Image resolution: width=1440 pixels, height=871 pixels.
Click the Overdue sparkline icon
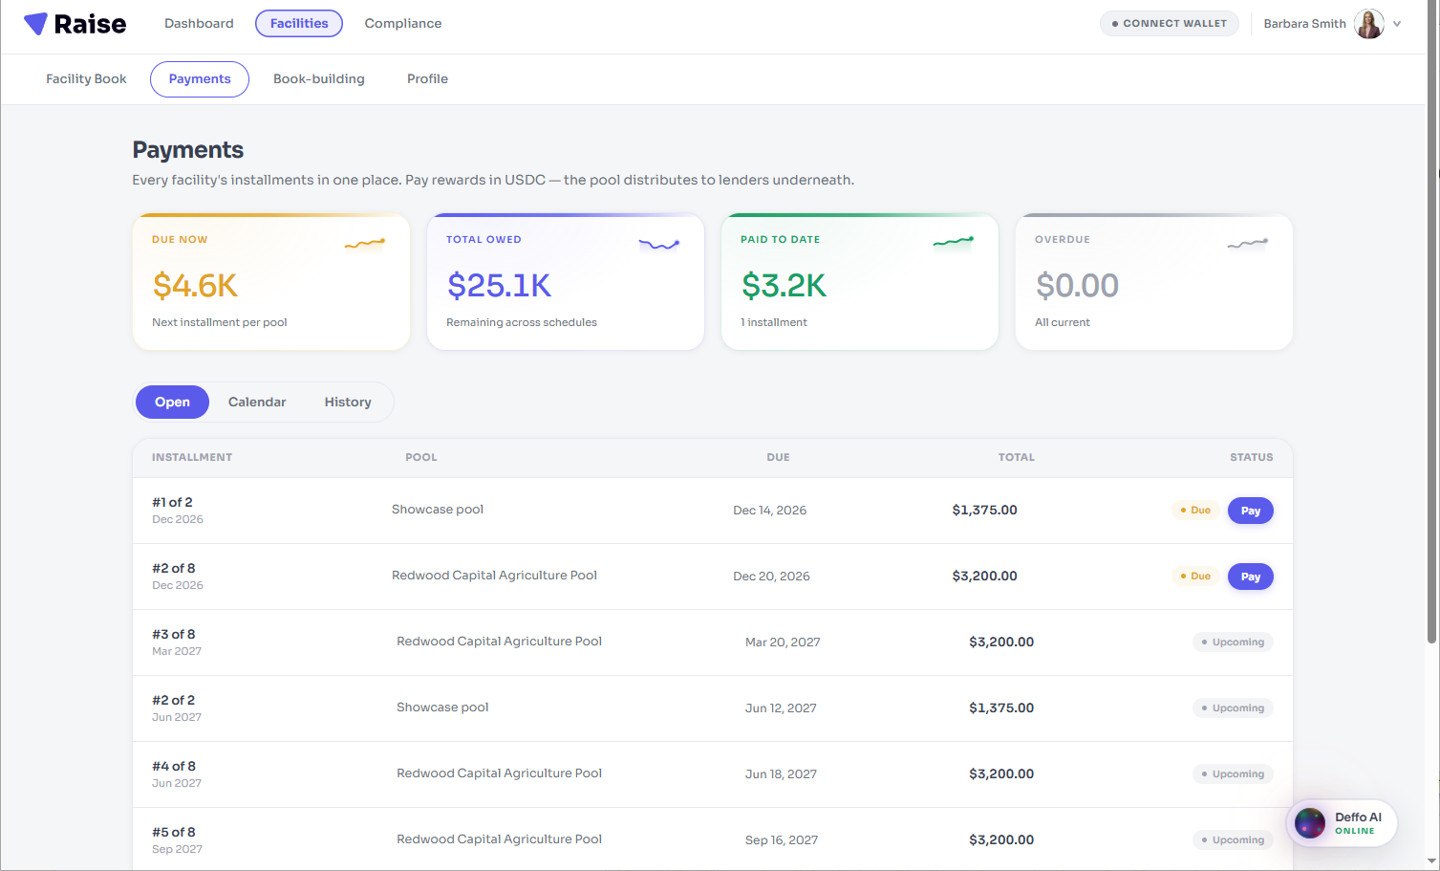click(x=1248, y=244)
